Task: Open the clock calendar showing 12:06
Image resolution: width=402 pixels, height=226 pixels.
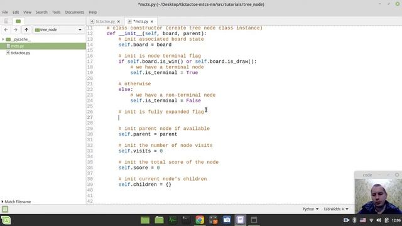Action: point(396,220)
